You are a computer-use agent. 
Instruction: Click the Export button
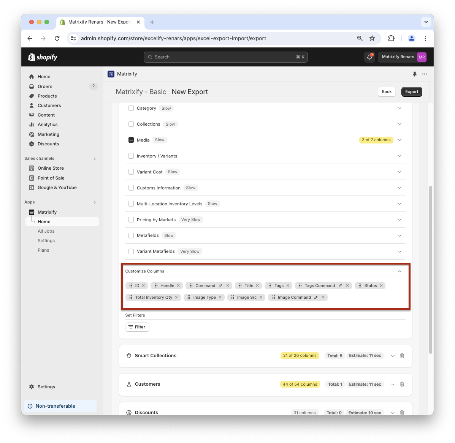click(411, 92)
